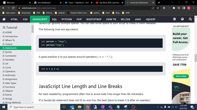
Task: Open tab search dropdown arrow
Action: pos(172,2)
